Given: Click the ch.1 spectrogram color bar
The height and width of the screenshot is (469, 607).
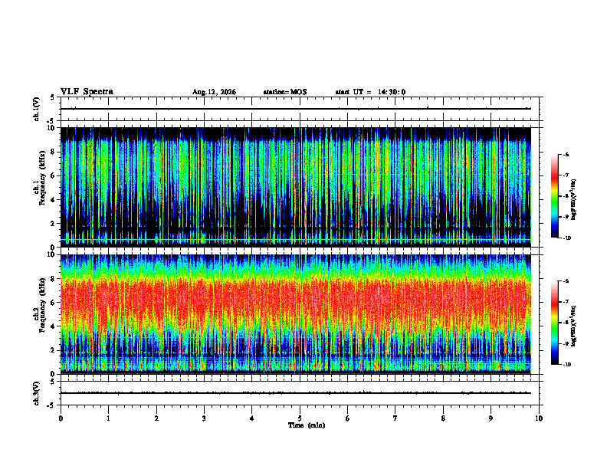Looking at the screenshot, I should [x=554, y=196].
